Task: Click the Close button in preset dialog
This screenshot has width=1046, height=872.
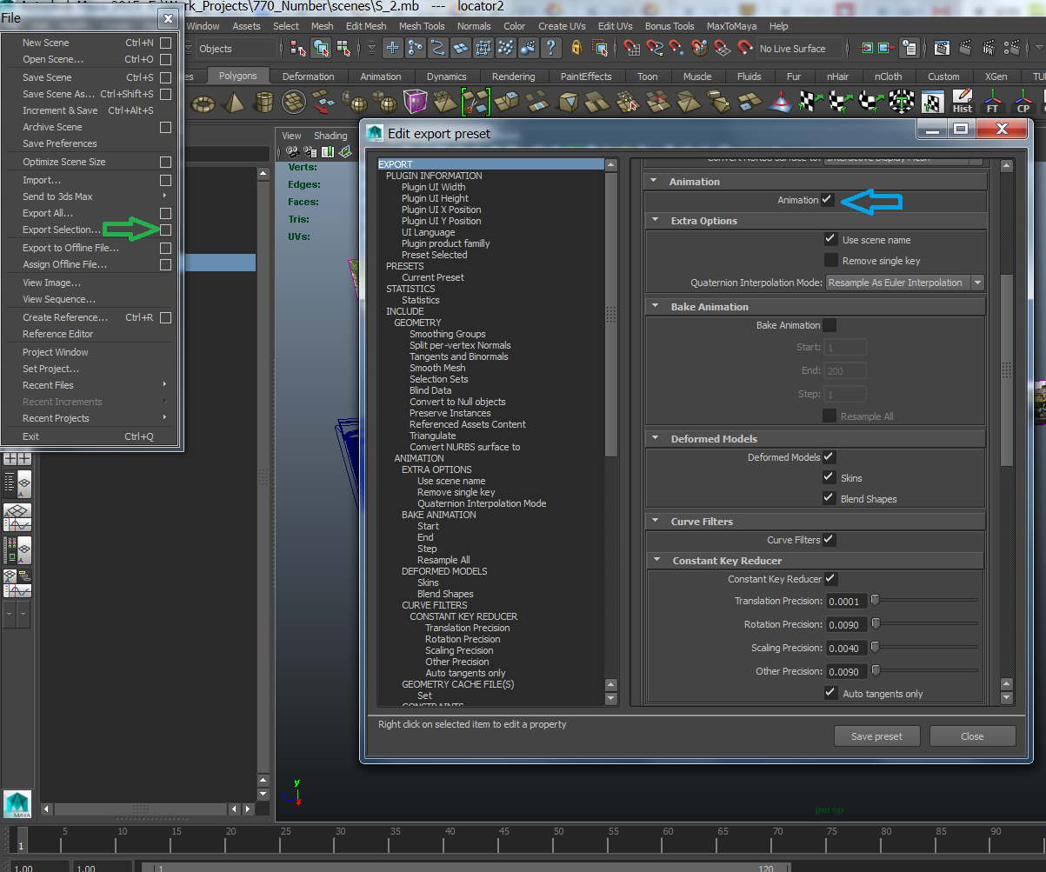Action: coord(972,736)
